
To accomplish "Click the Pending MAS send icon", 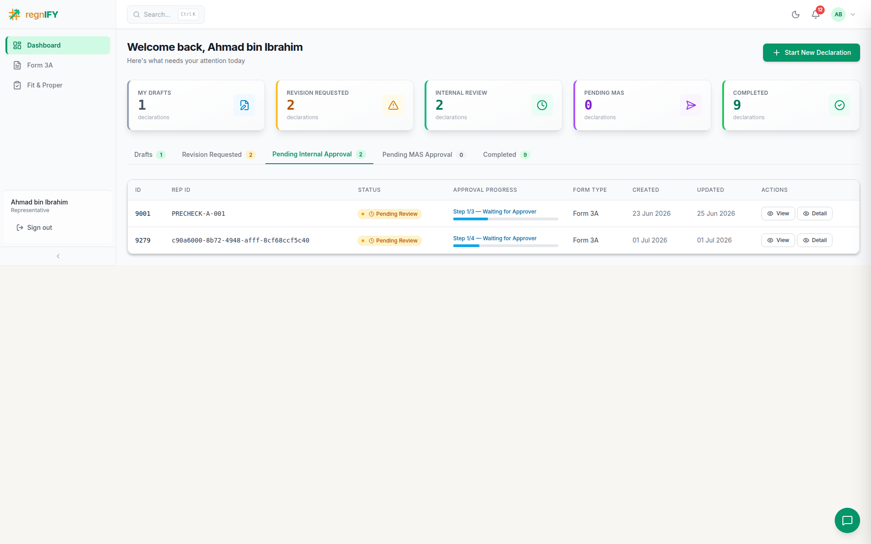I will (691, 105).
